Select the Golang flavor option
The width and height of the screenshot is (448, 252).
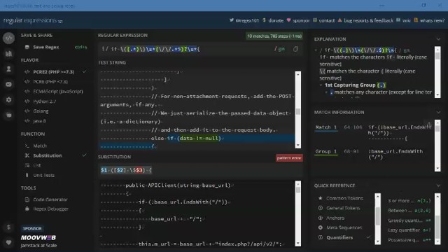coord(41,111)
